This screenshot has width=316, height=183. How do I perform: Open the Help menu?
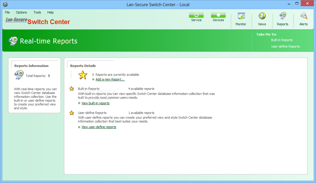(51, 12)
